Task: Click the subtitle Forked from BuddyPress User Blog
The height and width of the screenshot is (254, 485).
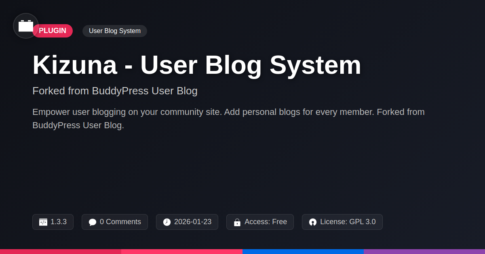Action: coord(115,91)
